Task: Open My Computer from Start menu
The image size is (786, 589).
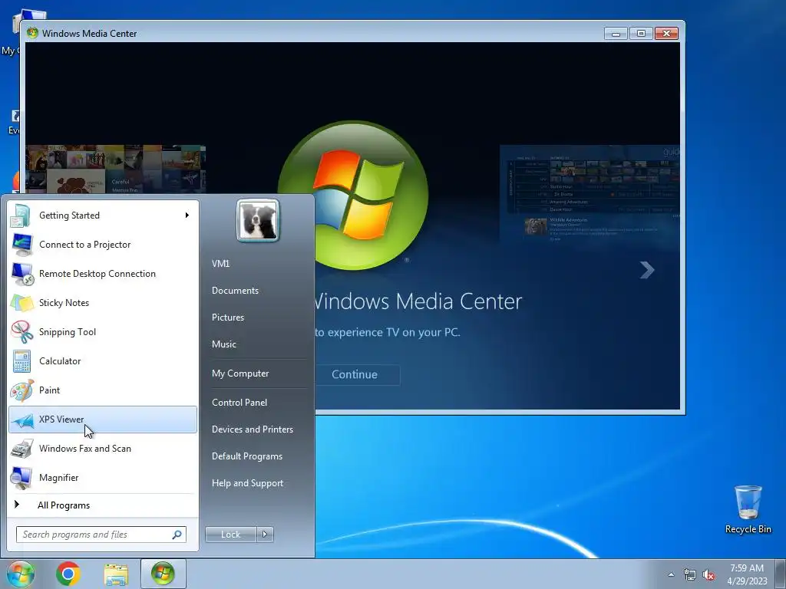Action: [x=240, y=373]
